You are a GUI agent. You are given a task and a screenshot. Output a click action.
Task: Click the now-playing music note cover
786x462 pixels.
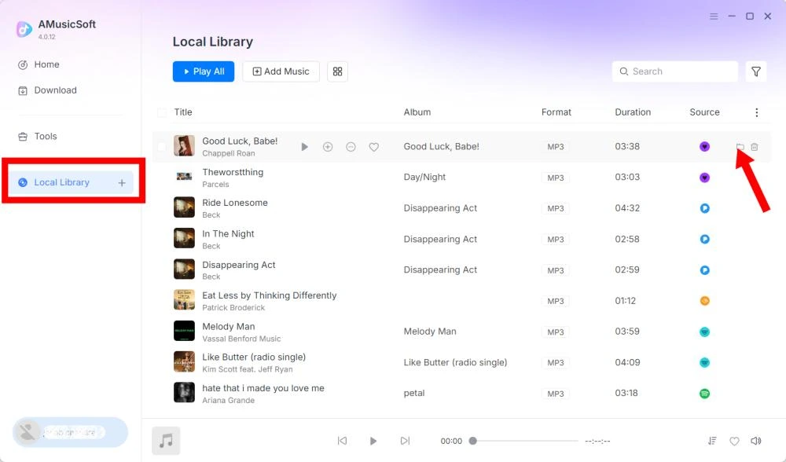coord(166,441)
